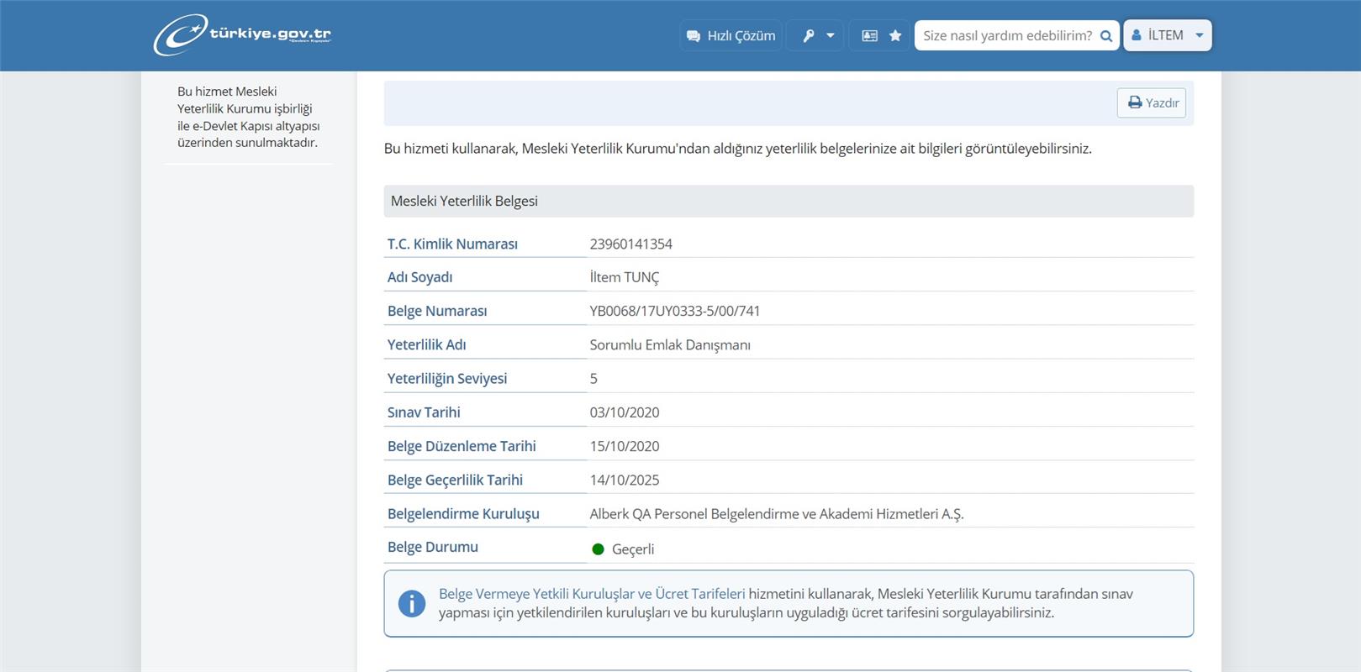Expand the arrow beside the key icon

831,36
